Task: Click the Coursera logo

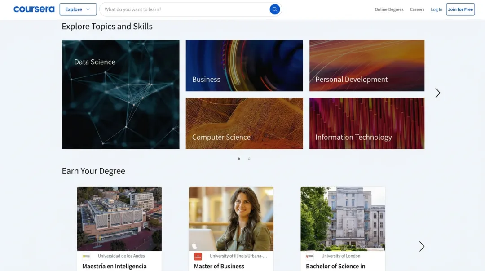Action: coord(34,9)
